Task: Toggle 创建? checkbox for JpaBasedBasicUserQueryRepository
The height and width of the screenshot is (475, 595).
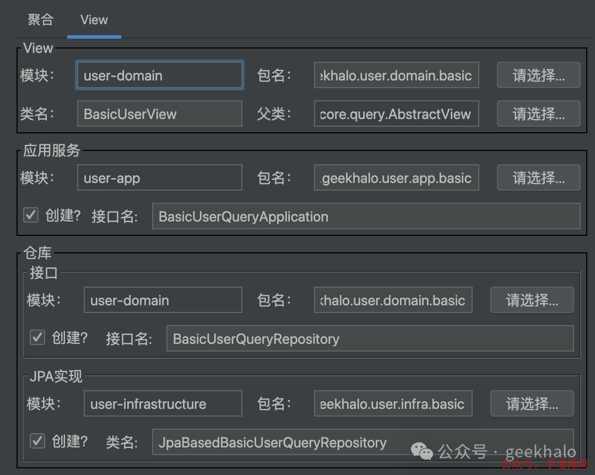Action: pos(37,441)
